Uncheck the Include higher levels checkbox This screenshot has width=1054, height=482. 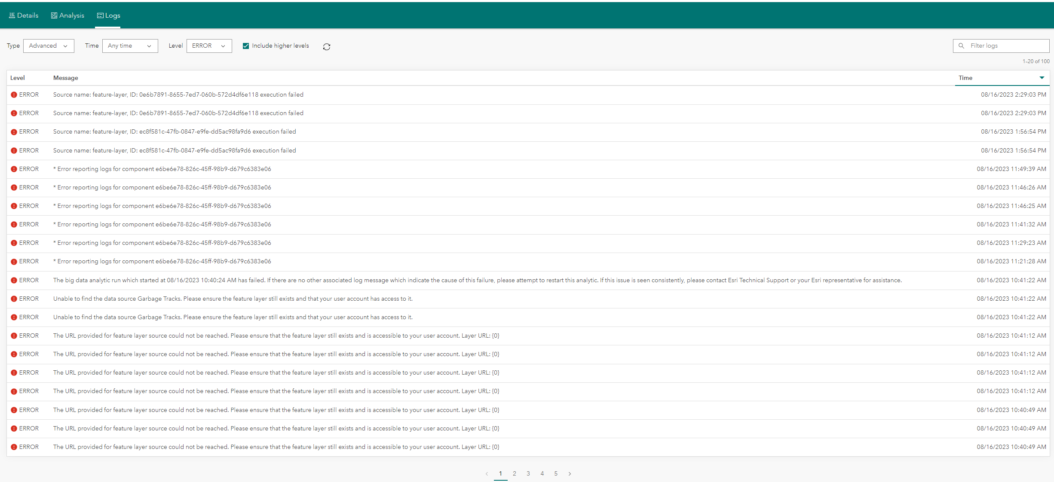pos(245,46)
